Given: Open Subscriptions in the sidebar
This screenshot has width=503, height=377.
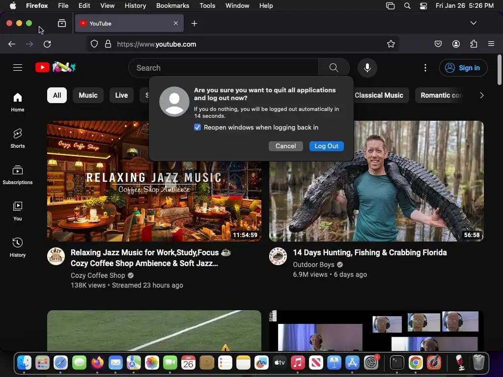Looking at the screenshot, I should coord(18,175).
